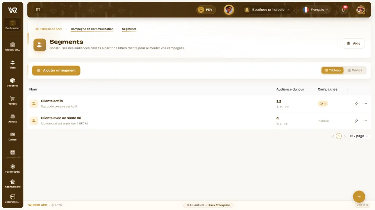The width and height of the screenshot is (375, 210).
Task: Open the Tiers section
Action: [x=12, y=65]
